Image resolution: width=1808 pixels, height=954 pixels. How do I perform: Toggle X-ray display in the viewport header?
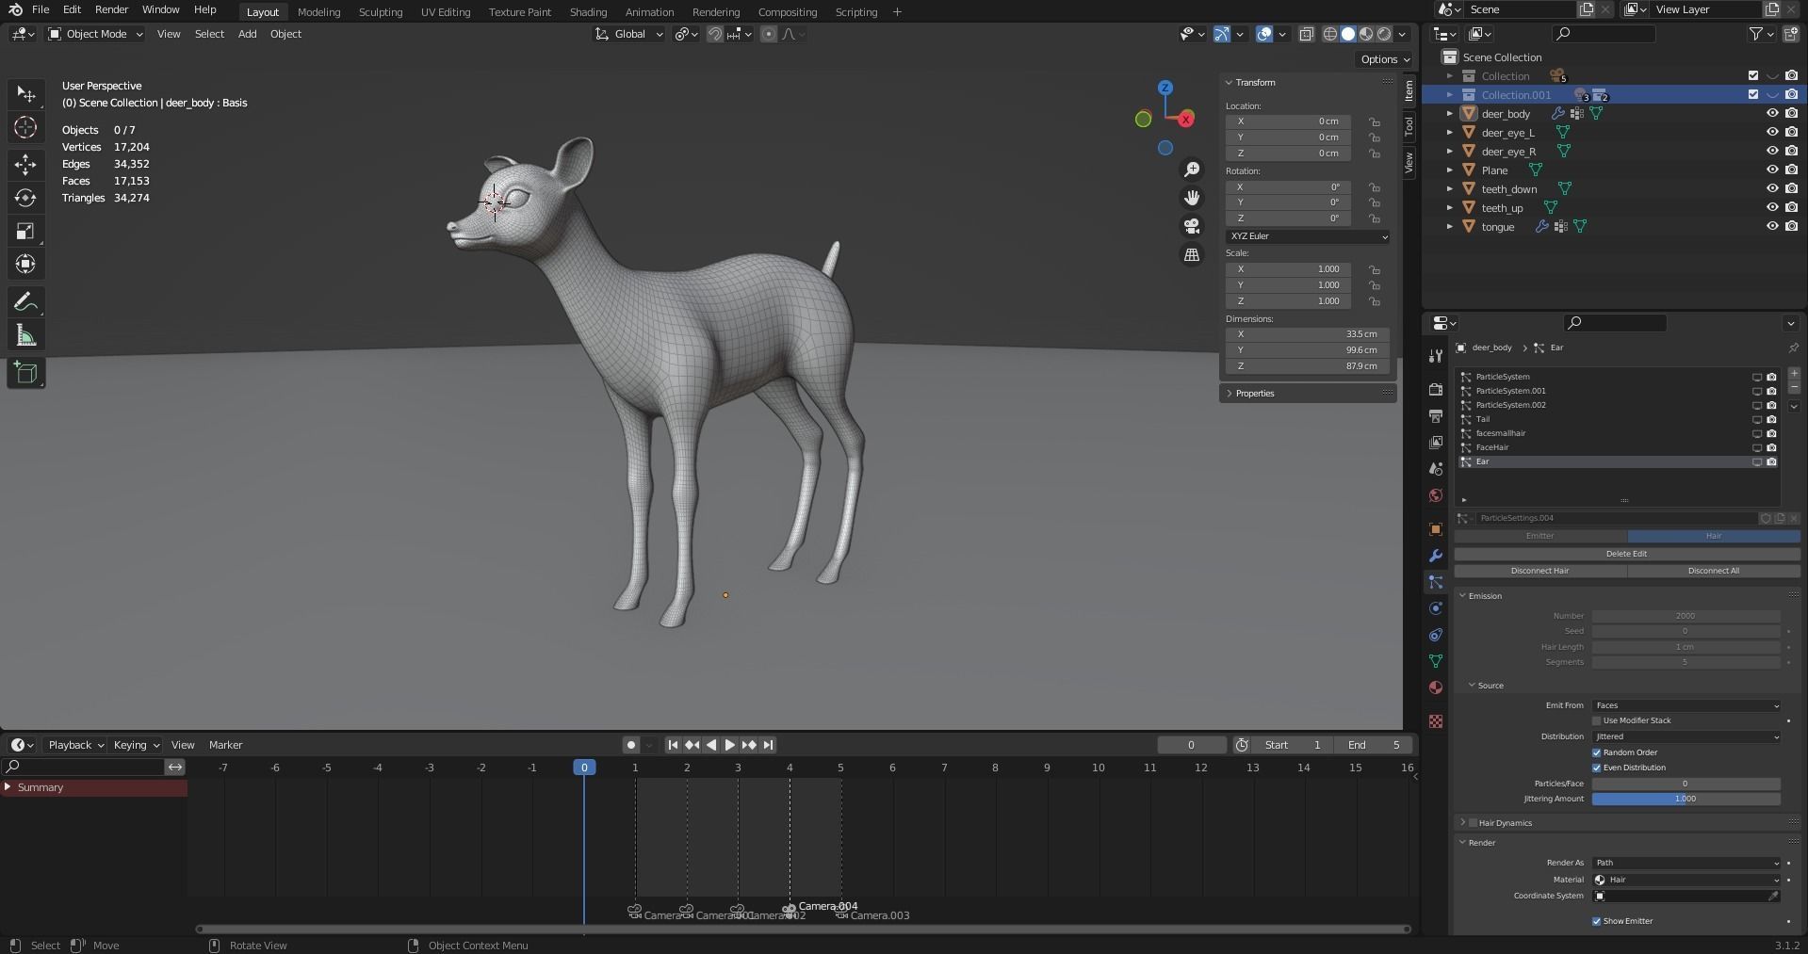coord(1306,34)
